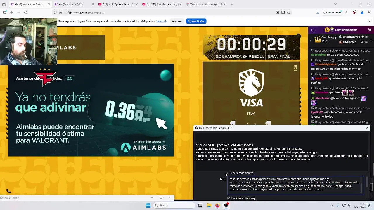374x210 pixels.
Task: Click 'Iniciar sesión' account button
Action: [332, 13]
